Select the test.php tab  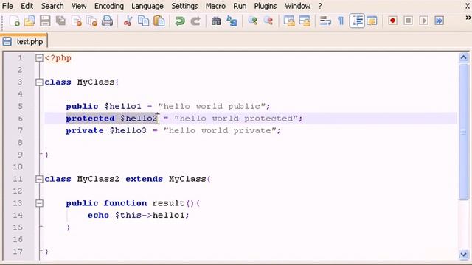[x=24, y=41]
